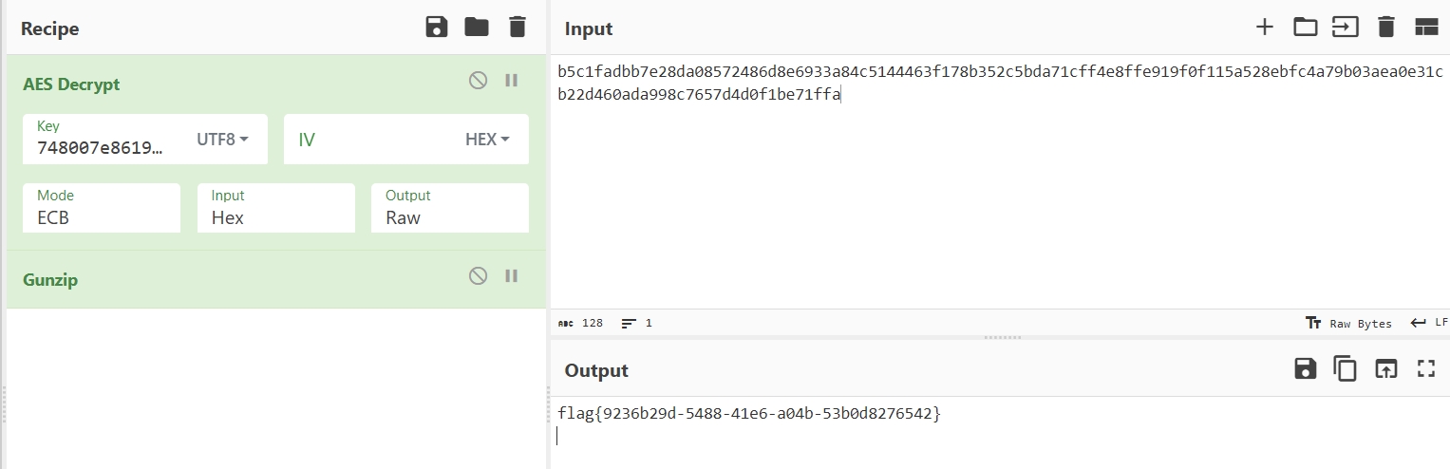
Task: Clear the recipe with trash icon
Action: pyautogui.click(x=518, y=27)
